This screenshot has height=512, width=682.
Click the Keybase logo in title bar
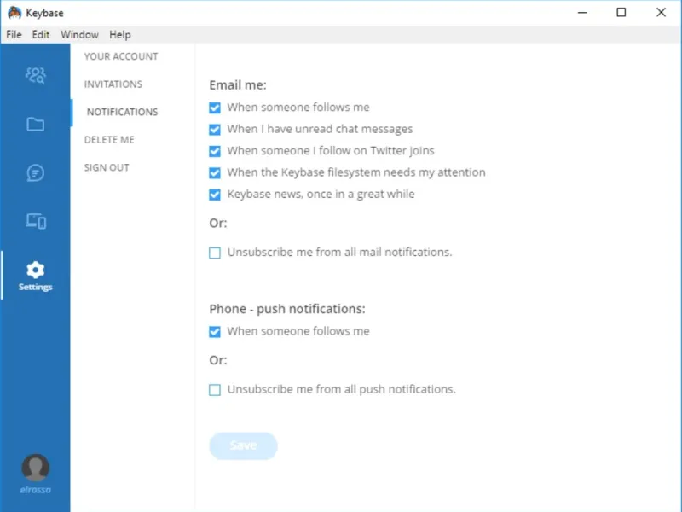pos(14,13)
